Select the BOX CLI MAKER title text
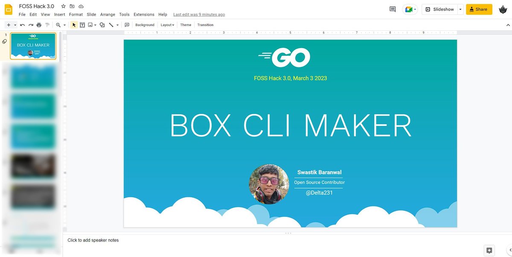Screen dimensions: 512x257 click(x=291, y=126)
